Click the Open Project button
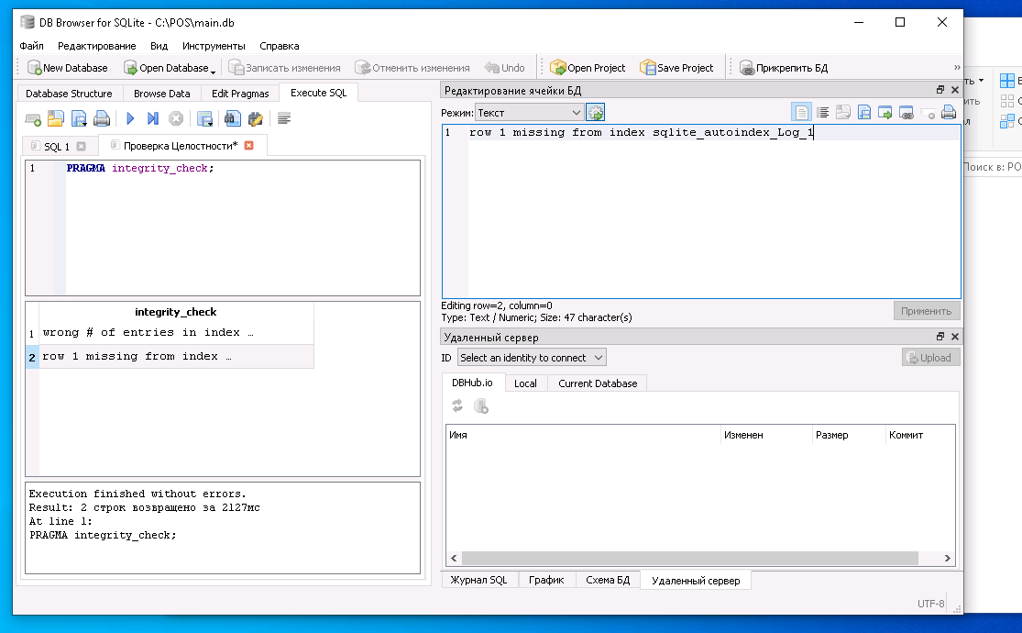 588,68
